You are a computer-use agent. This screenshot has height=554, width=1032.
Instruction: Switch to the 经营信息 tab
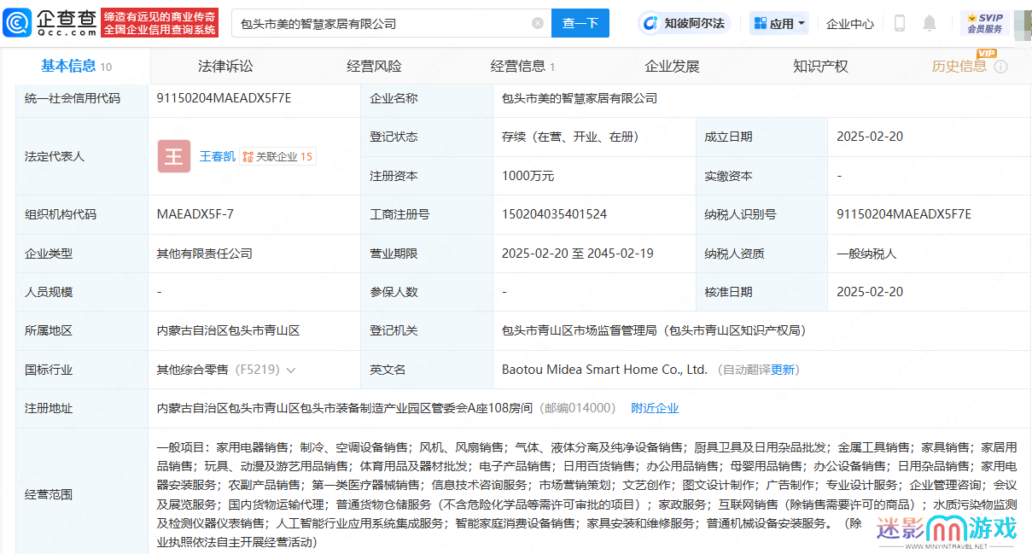click(522, 66)
